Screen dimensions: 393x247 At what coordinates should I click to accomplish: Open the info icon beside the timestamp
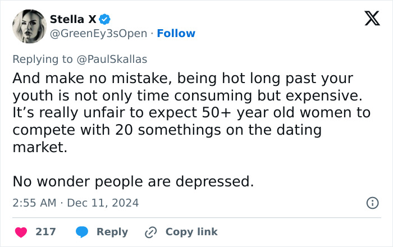click(x=372, y=203)
